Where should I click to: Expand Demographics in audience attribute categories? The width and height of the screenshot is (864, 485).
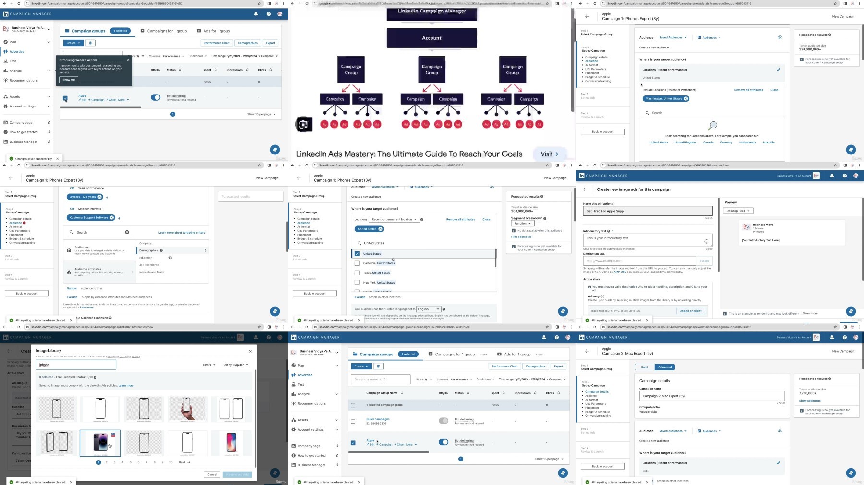point(172,250)
